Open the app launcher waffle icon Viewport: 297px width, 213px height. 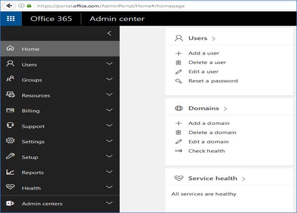(x=11, y=18)
